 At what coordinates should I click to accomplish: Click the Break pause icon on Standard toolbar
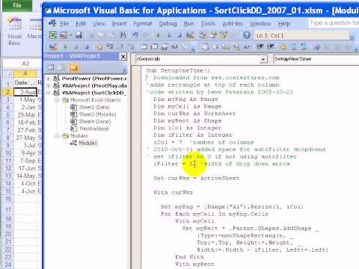coord(169,35)
